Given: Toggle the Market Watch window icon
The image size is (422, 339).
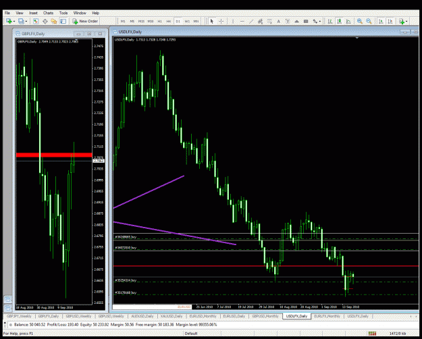Looking at the screenshot, I should pyautogui.click(x=36, y=21).
